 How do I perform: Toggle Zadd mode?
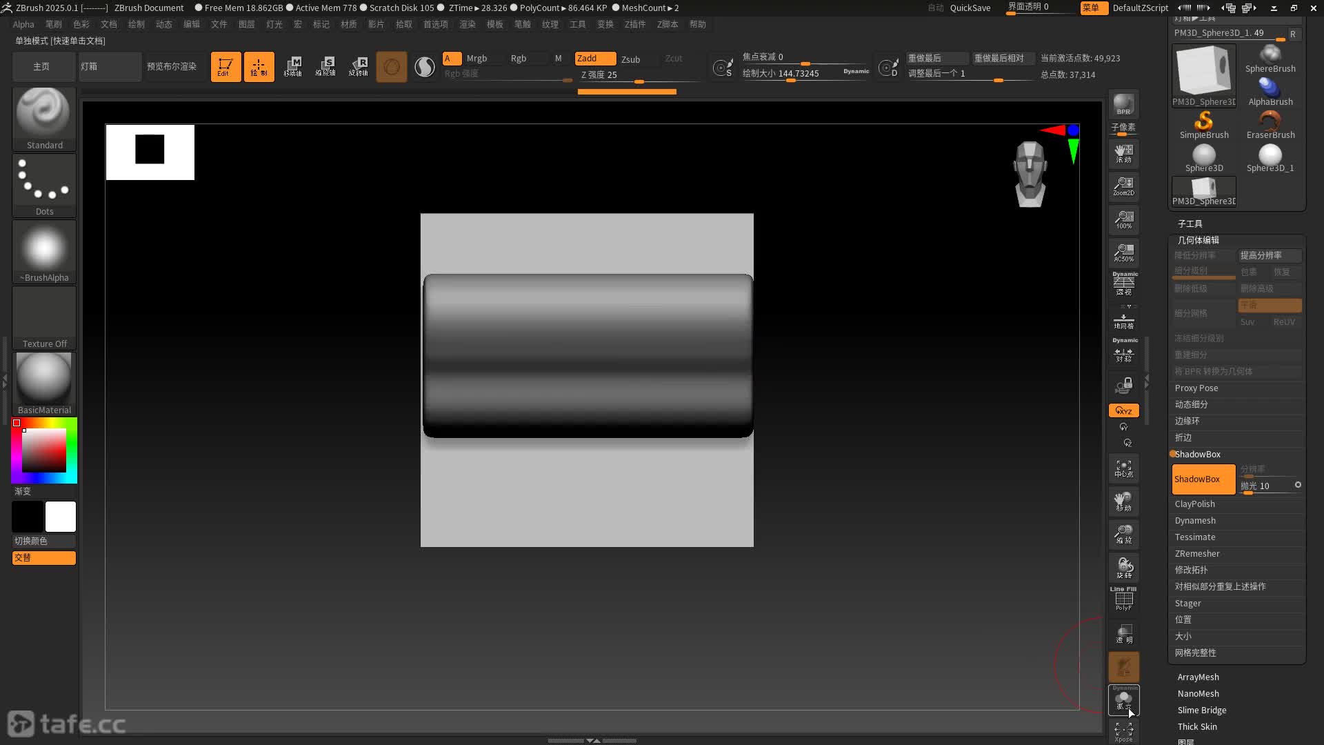tap(595, 59)
